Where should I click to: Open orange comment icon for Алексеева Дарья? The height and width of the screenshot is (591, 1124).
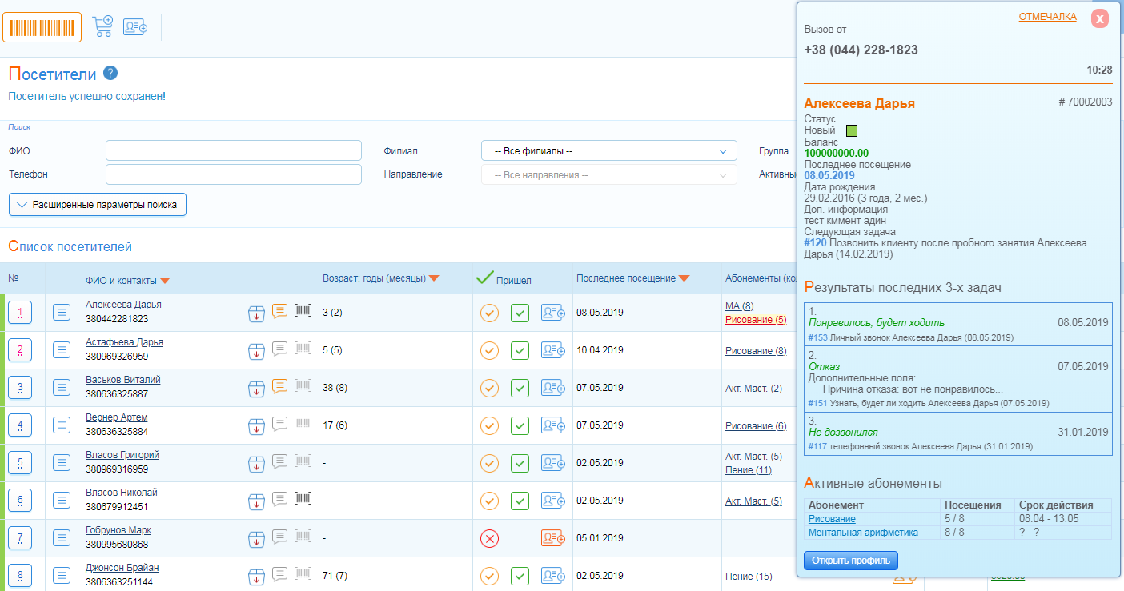279,311
